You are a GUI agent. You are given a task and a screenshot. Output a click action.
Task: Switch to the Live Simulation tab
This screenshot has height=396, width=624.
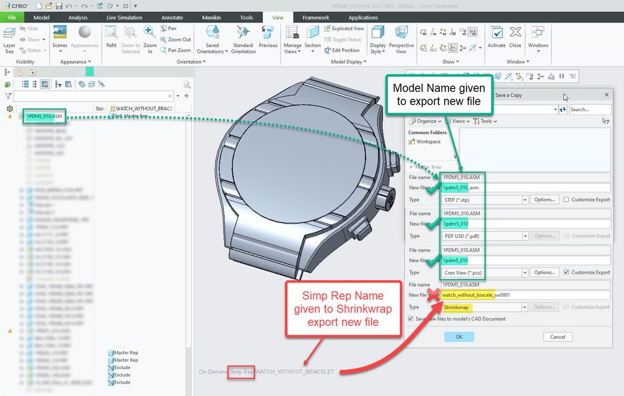point(124,17)
